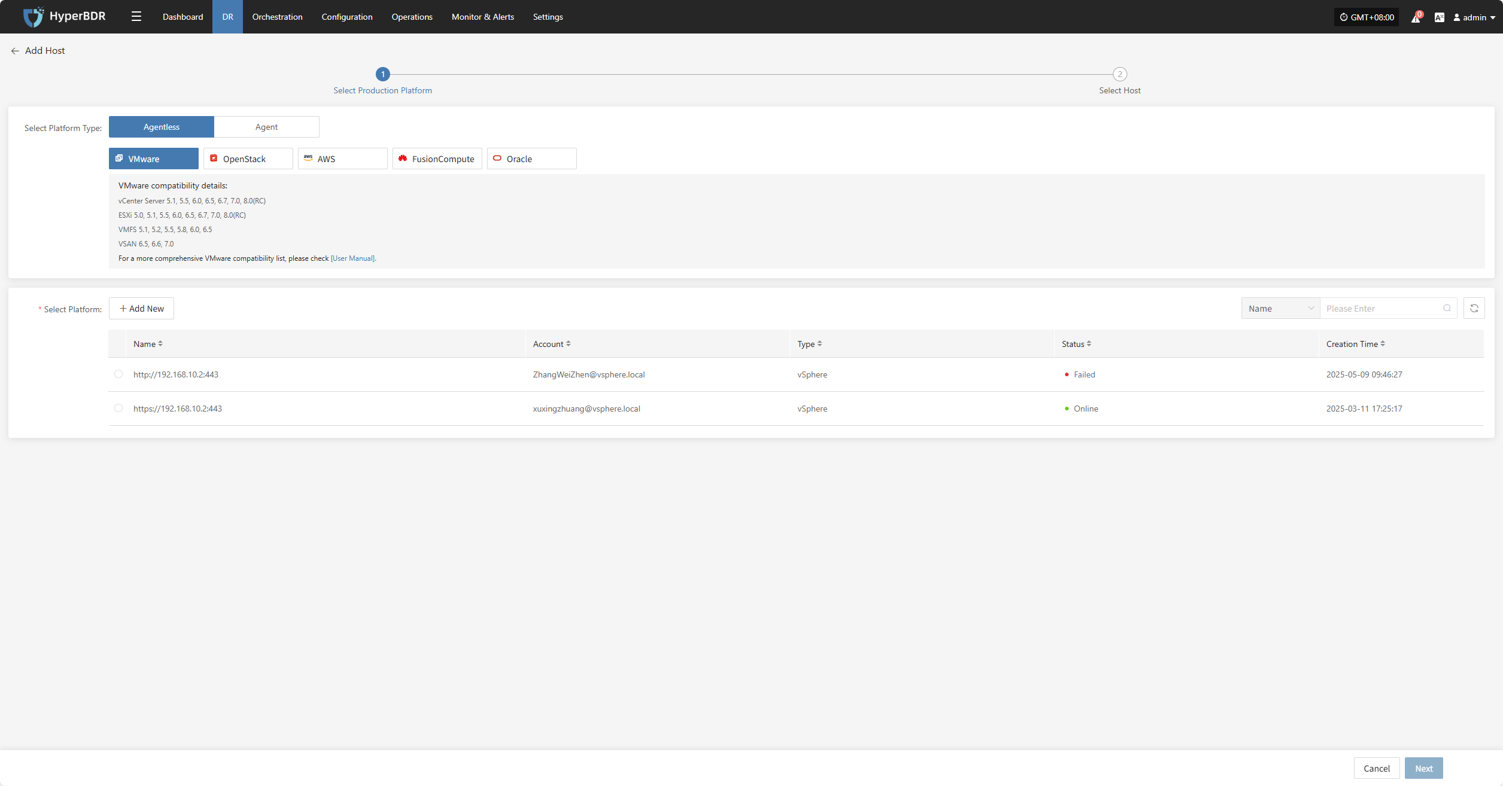Screen dimensions: 1503x786
Task: Click the Next button
Action: click(x=1424, y=768)
